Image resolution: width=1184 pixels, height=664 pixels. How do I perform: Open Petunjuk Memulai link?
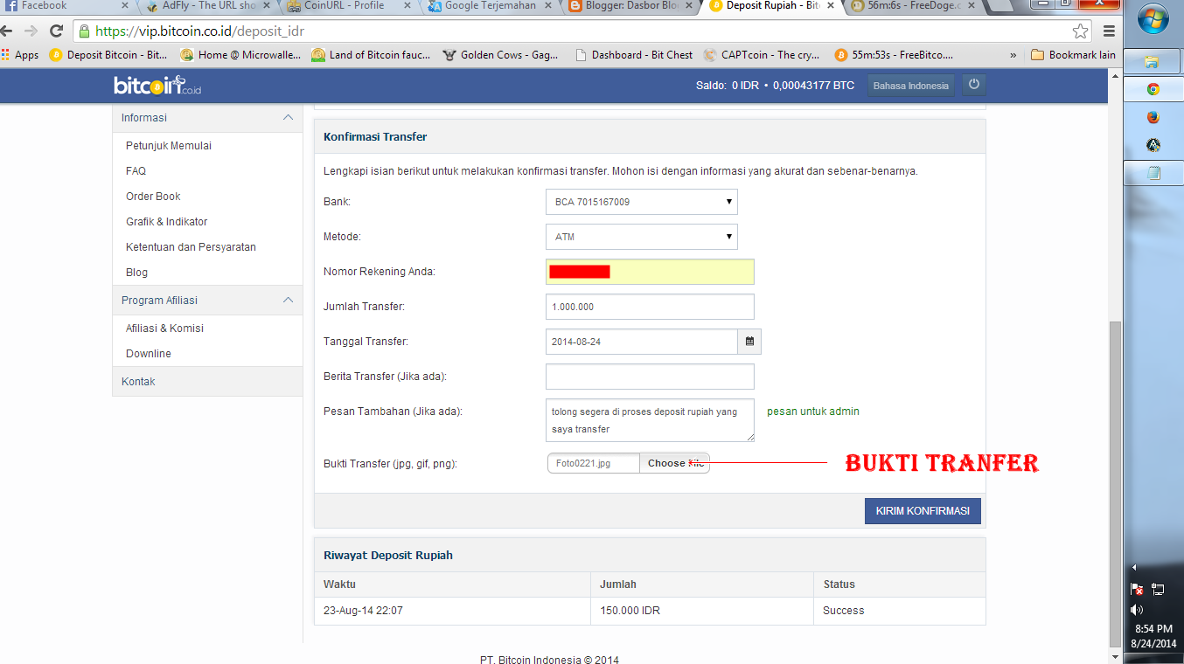(x=169, y=146)
